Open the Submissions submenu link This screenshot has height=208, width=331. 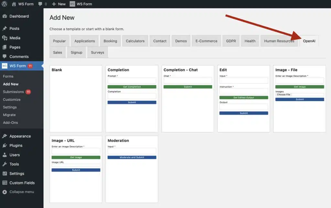click(x=14, y=92)
